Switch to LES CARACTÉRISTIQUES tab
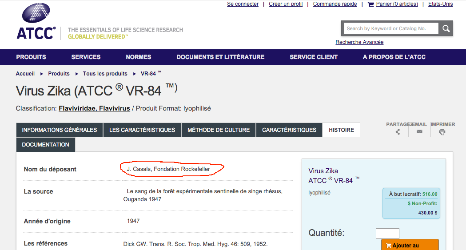 (142, 130)
